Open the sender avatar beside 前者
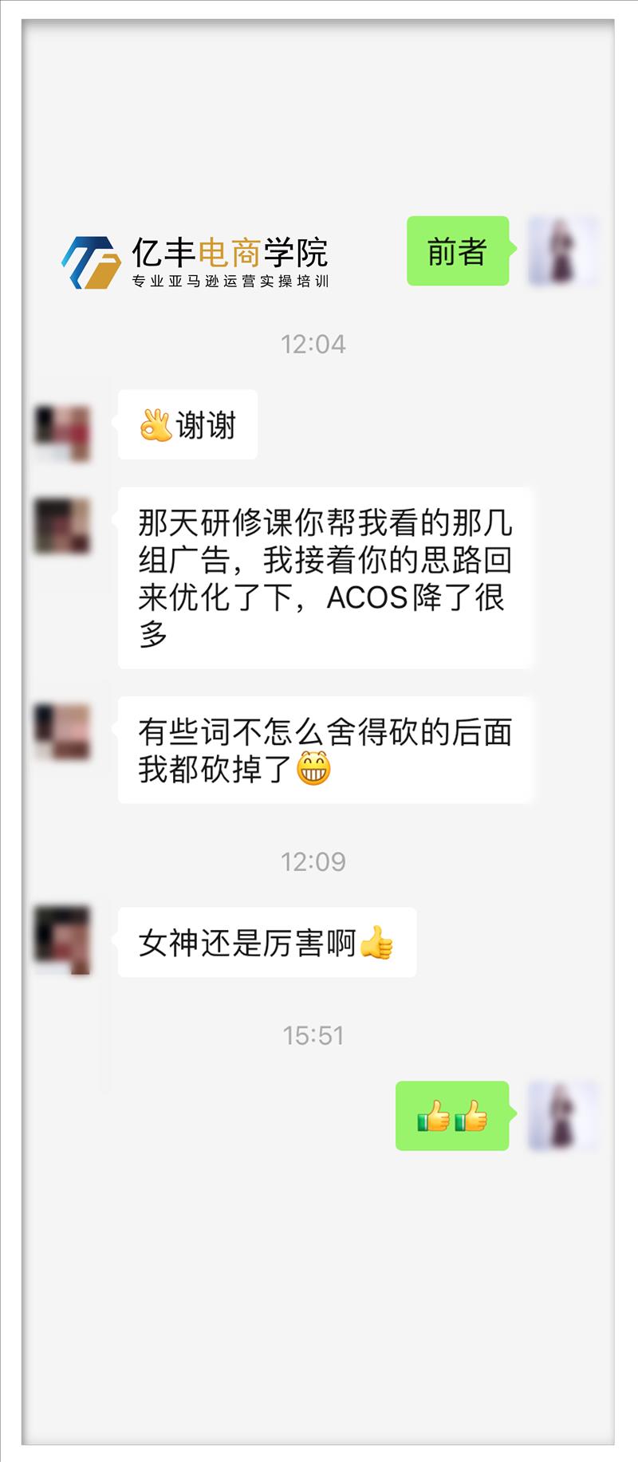This screenshot has width=638, height=1462. click(x=563, y=251)
